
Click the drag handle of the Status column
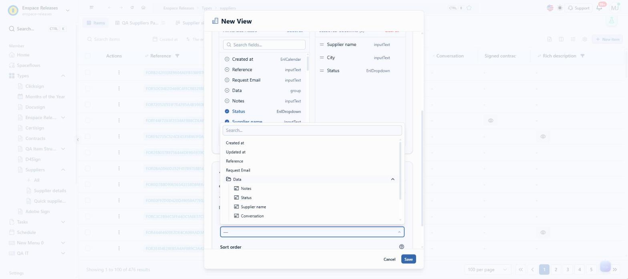pos(322,71)
